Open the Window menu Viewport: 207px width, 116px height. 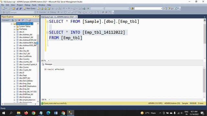click(x=42, y=5)
